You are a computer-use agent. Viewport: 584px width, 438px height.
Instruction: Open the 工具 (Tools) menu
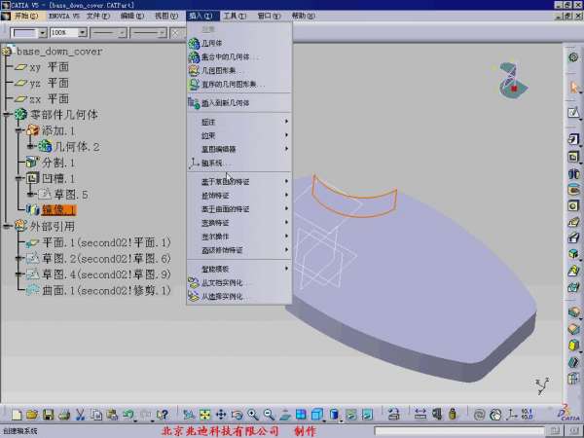234,17
